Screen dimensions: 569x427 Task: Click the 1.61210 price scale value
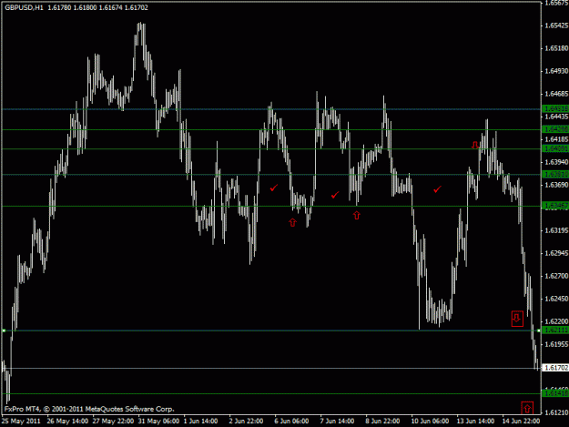tap(556, 412)
